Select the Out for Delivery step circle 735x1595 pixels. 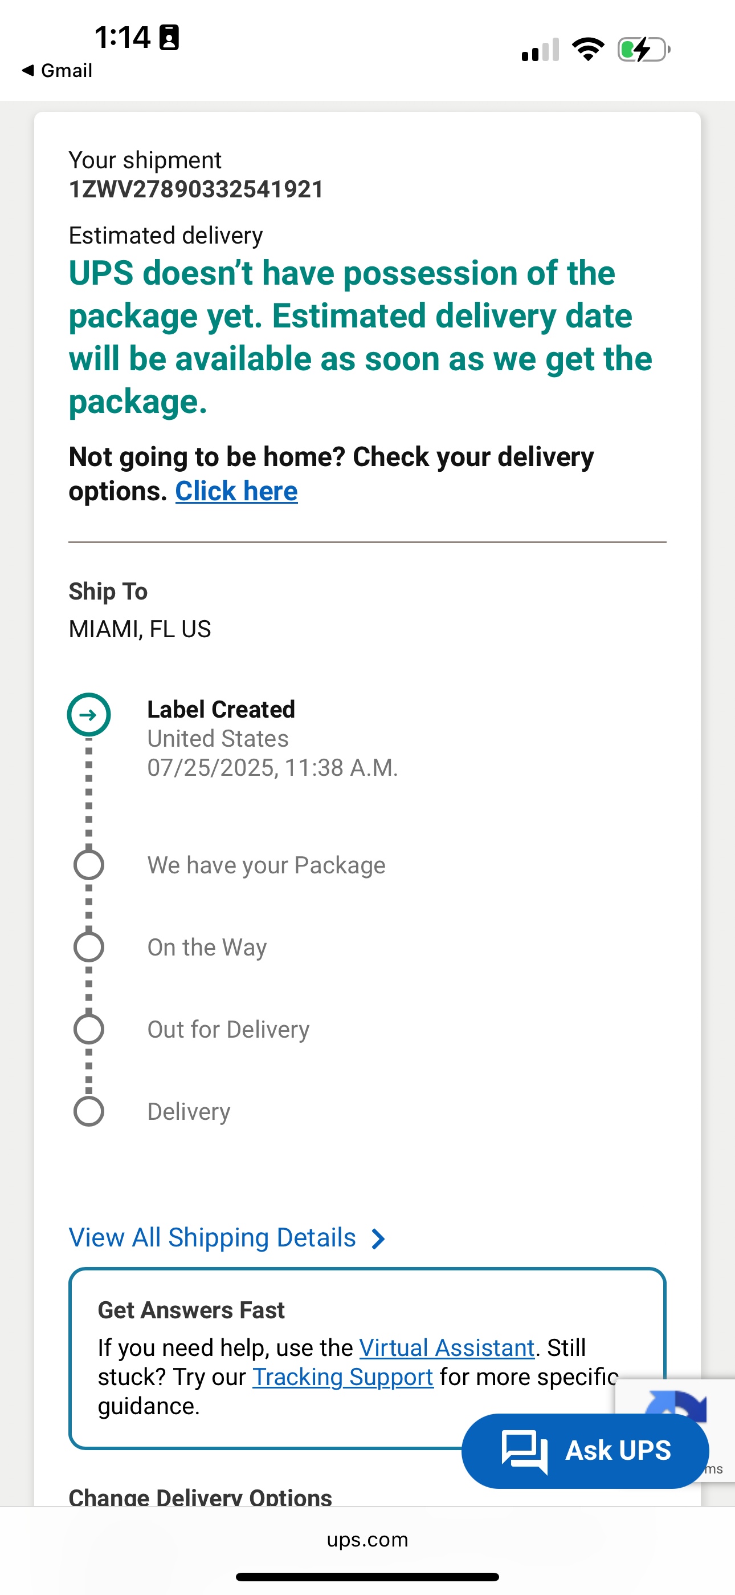[88, 1029]
